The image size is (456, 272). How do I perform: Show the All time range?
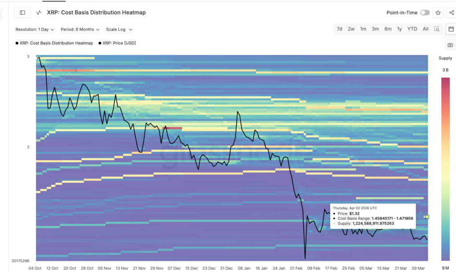tap(425, 29)
